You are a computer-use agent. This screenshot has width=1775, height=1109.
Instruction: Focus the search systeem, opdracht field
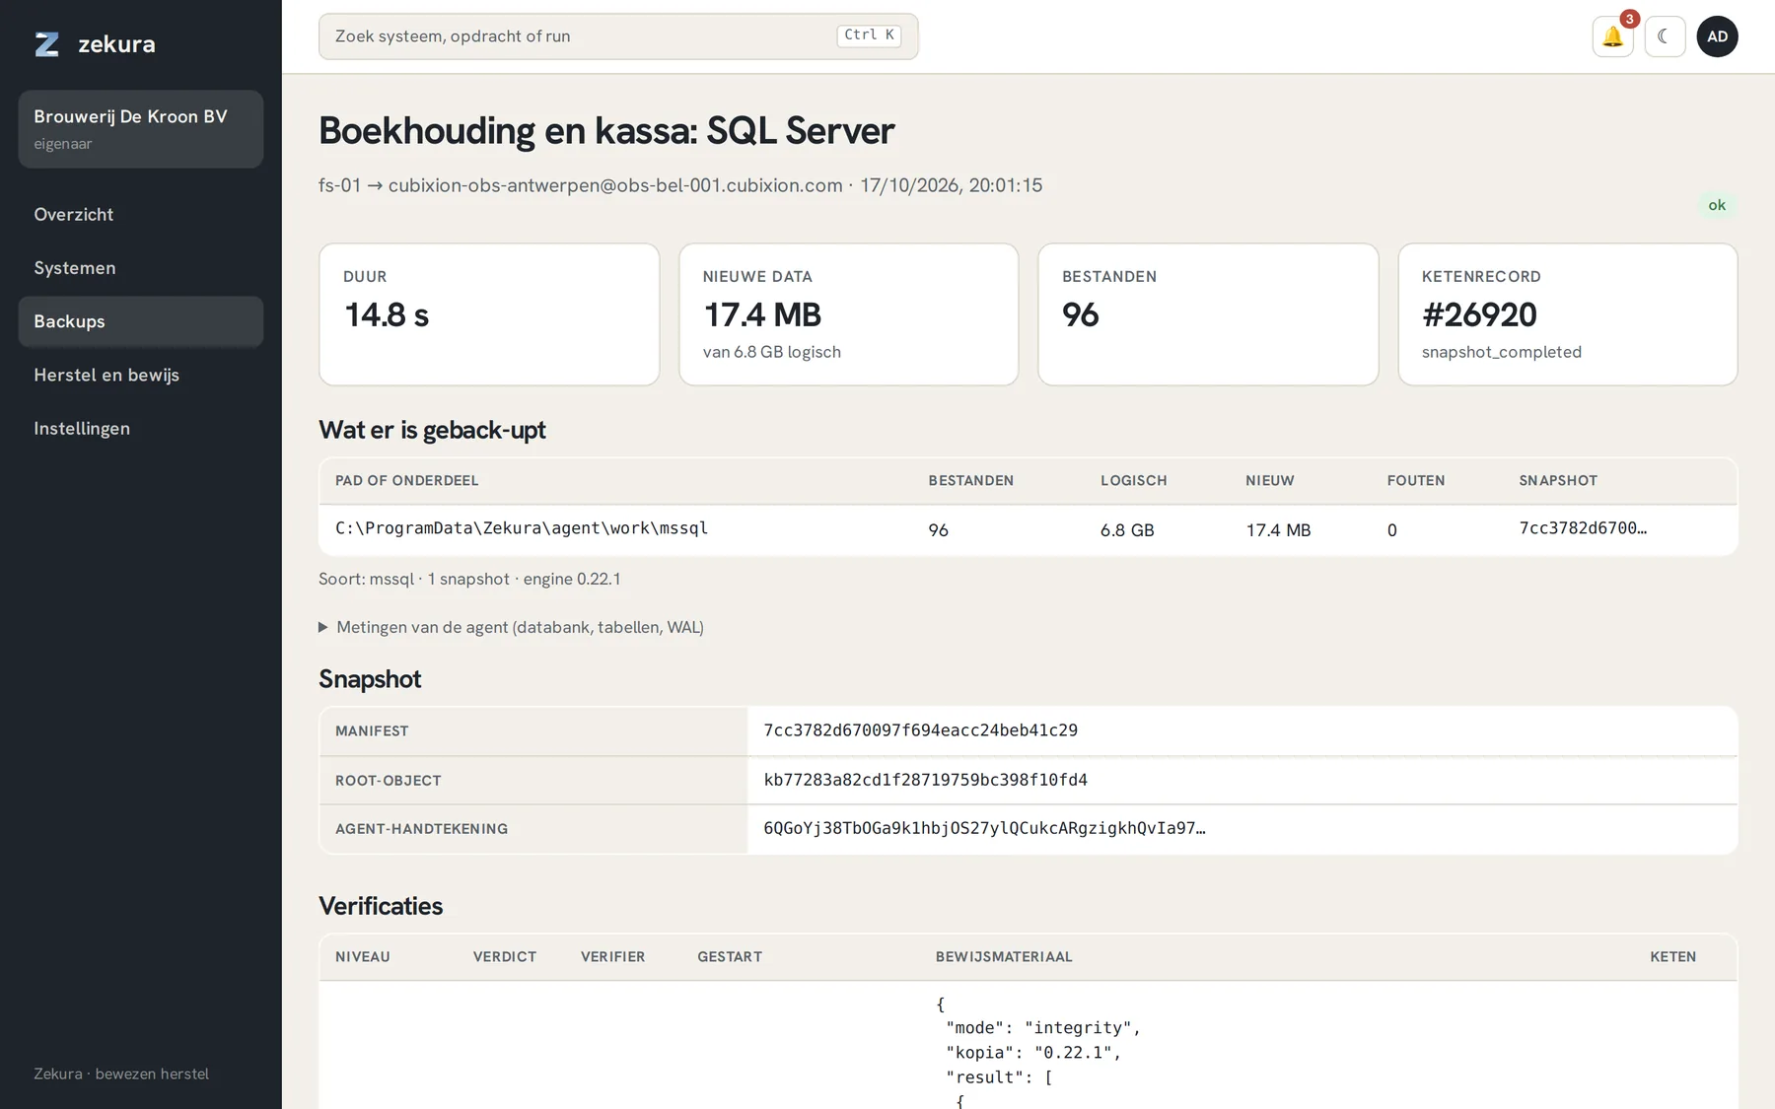[618, 36]
